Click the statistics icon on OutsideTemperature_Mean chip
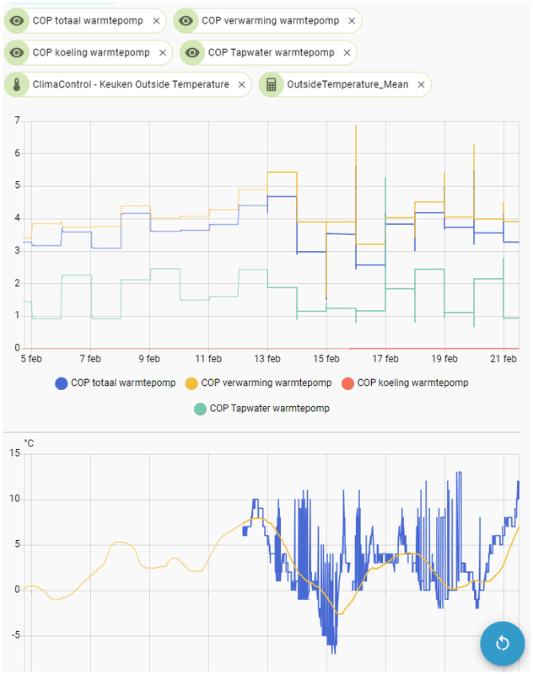The width and height of the screenshot is (533, 674). [269, 84]
